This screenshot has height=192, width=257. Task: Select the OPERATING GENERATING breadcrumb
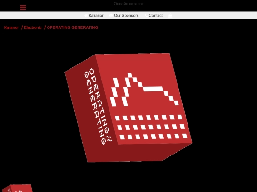pyautogui.click(x=72, y=27)
